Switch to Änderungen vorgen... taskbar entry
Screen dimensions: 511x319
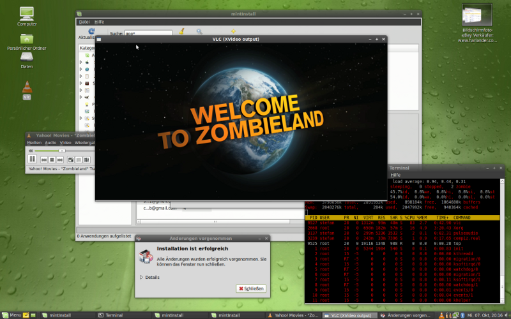(406, 315)
